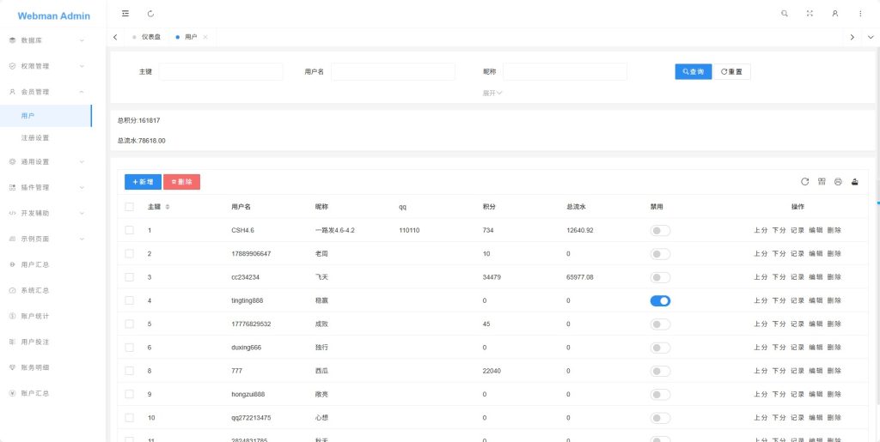The image size is (880, 442).
Task: Open the header search icon
Action: (x=785, y=14)
